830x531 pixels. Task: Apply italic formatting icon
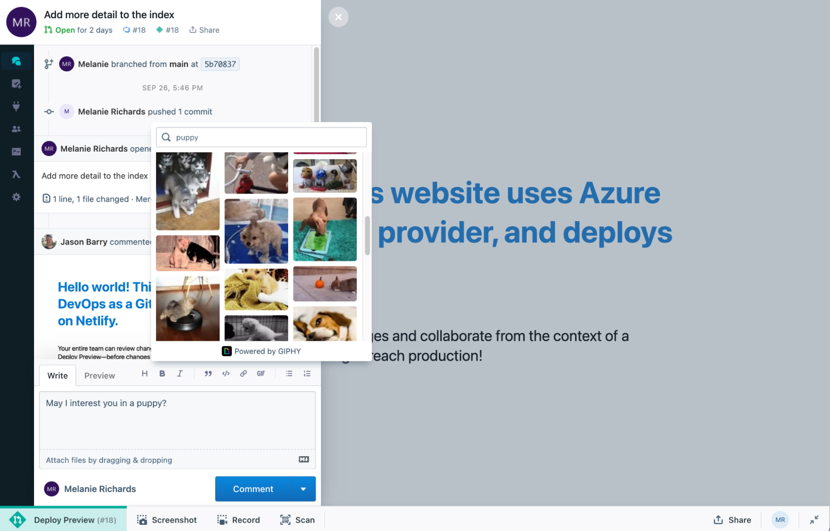180,374
